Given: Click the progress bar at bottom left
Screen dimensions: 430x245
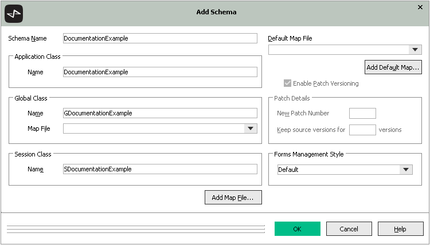Looking at the screenshot, I should [x=135, y=228].
